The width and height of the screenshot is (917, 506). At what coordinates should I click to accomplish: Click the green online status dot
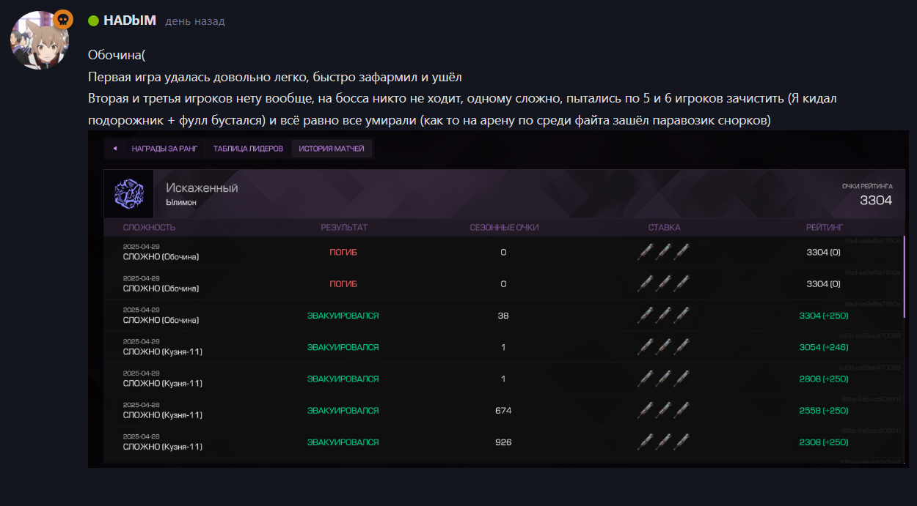click(93, 21)
